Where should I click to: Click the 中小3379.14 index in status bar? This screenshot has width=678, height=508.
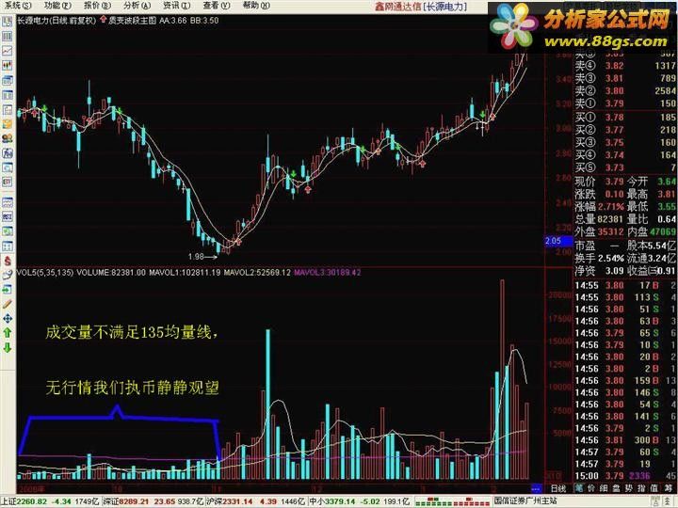pos(360,501)
